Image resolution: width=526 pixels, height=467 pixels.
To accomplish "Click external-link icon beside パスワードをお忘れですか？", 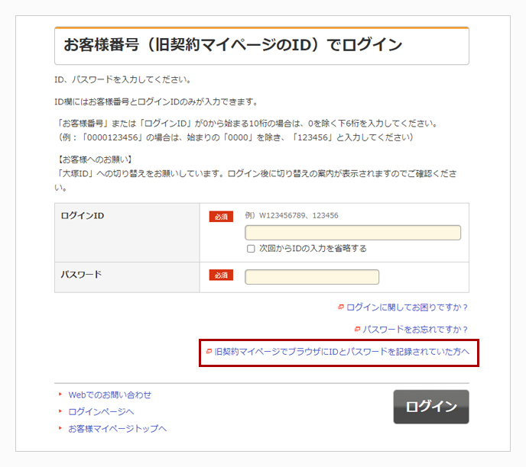I will click(x=357, y=329).
